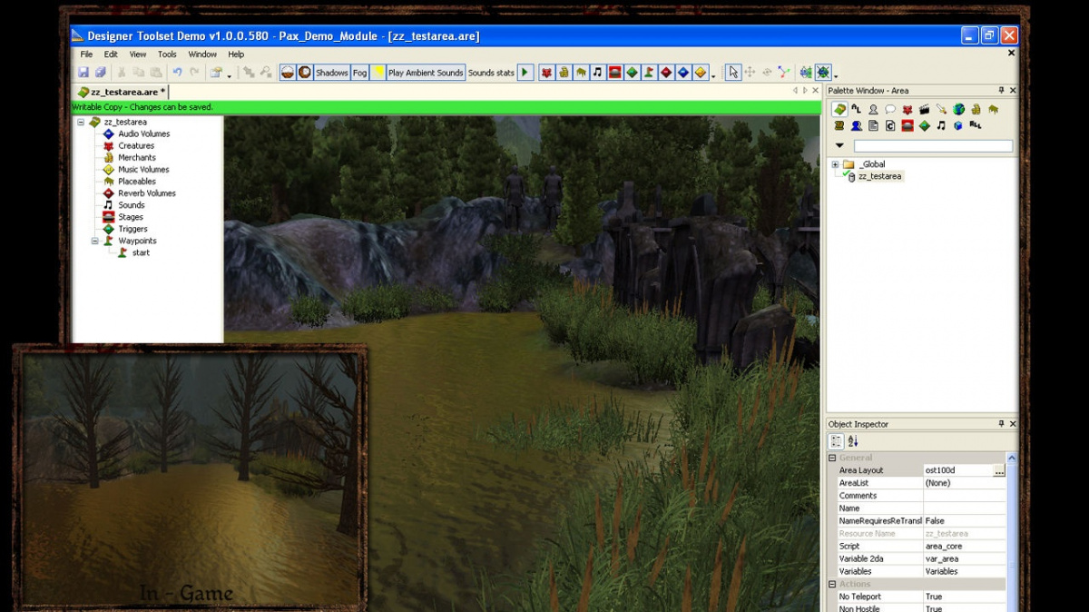
Task: Toggle Play Ambient Sounds
Action: [x=425, y=73]
